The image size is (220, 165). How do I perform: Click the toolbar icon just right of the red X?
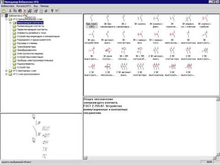click(x=30, y=11)
